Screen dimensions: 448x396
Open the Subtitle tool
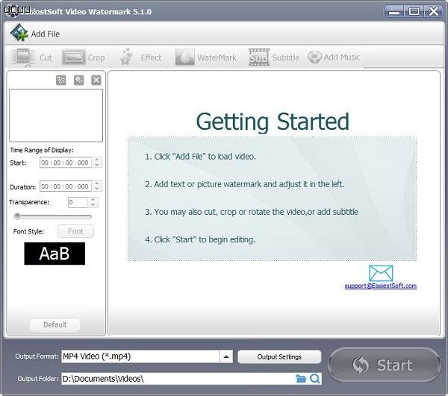274,57
